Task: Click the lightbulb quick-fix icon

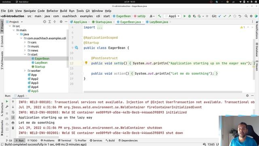Action: tap(86, 63)
